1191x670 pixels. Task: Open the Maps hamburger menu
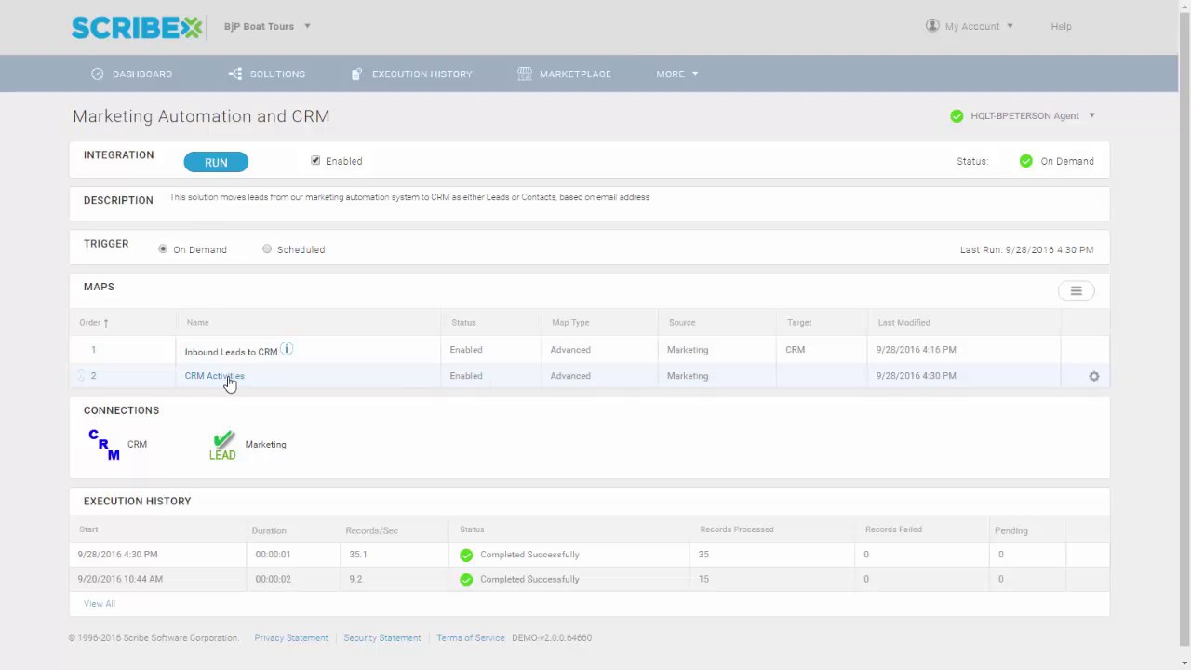pyautogui.click(x=1077, y=291)
